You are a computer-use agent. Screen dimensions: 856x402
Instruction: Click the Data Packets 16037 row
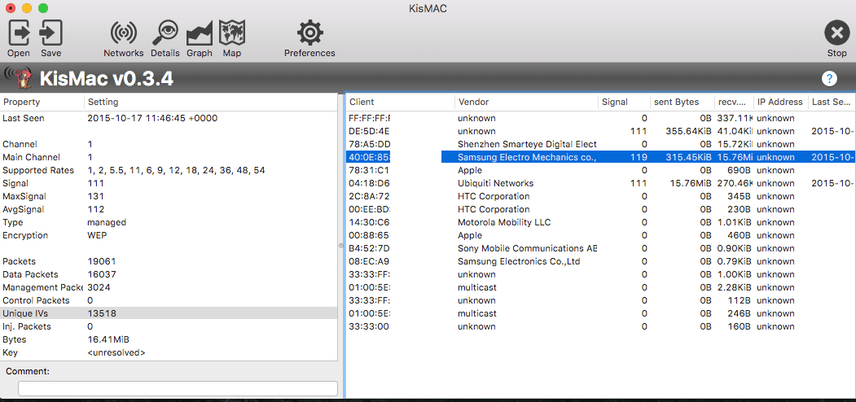coord(169,274)
